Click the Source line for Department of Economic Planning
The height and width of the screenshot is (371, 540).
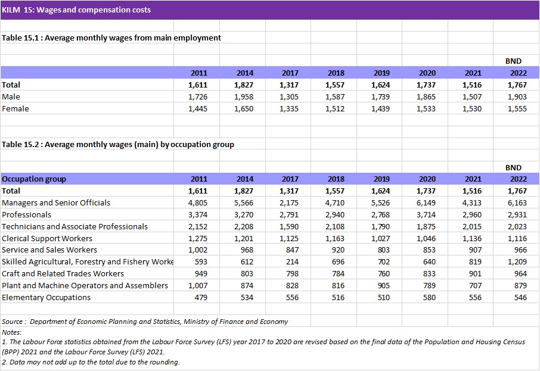point(145,322)
